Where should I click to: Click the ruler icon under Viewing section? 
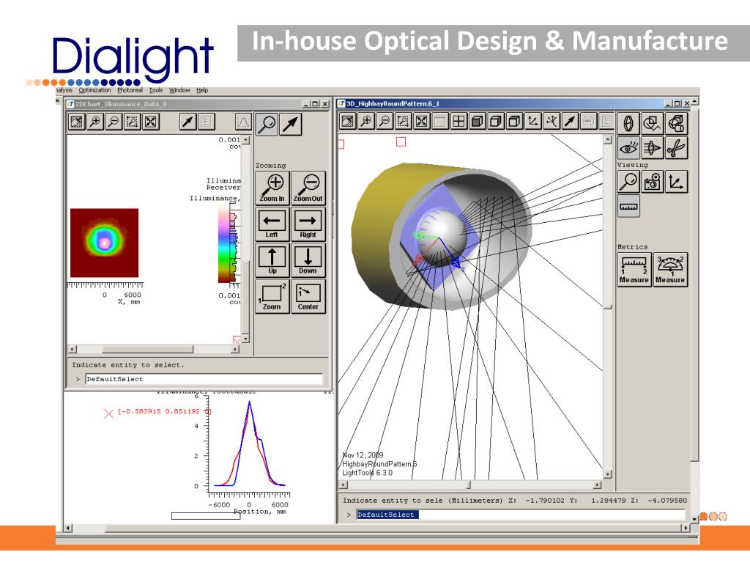click(x=628, y=206)
